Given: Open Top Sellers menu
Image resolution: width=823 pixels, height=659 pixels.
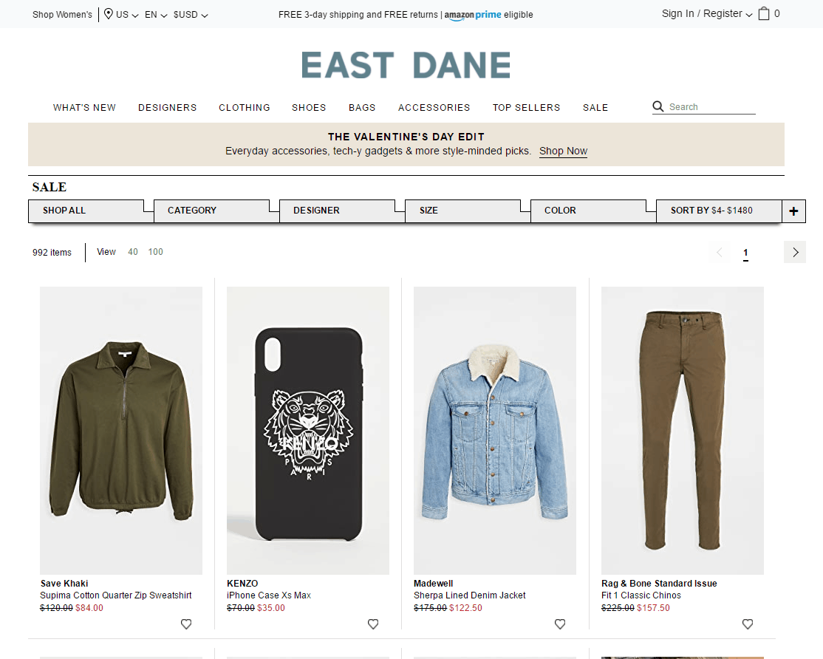Looking at the screenshot, I should pos(527,108).
